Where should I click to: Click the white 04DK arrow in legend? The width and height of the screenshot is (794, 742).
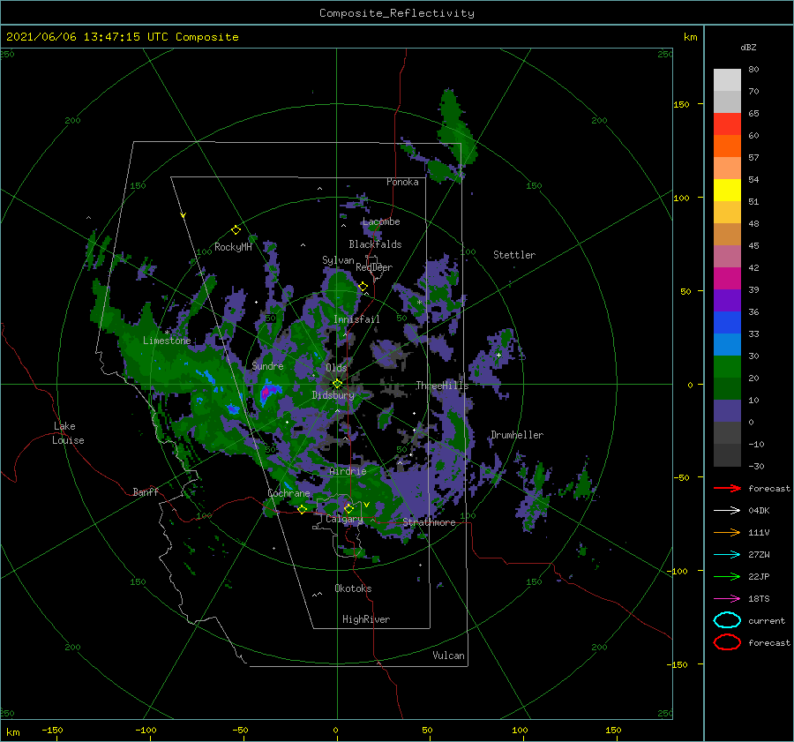[727, 511]
